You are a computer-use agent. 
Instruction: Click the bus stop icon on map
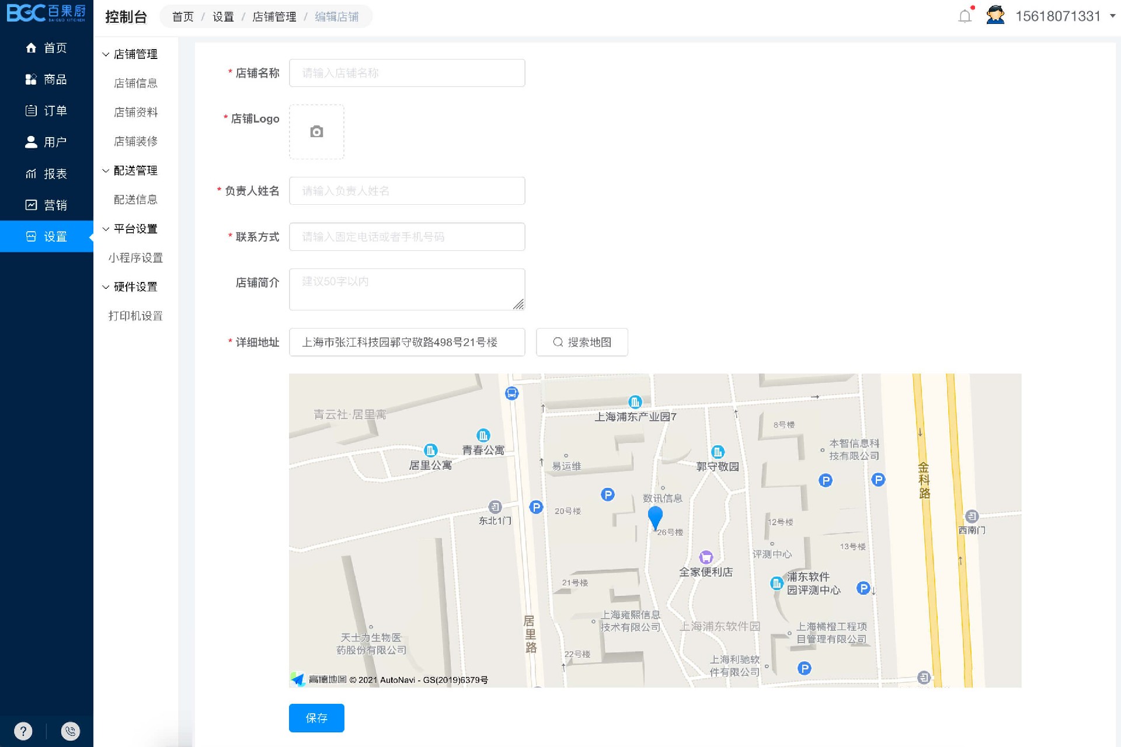pos(511,393)
